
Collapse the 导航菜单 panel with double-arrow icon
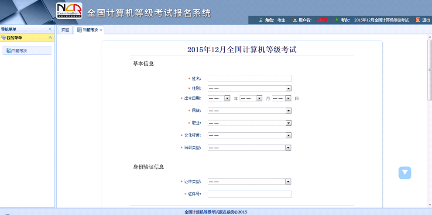tap(50, 29)
